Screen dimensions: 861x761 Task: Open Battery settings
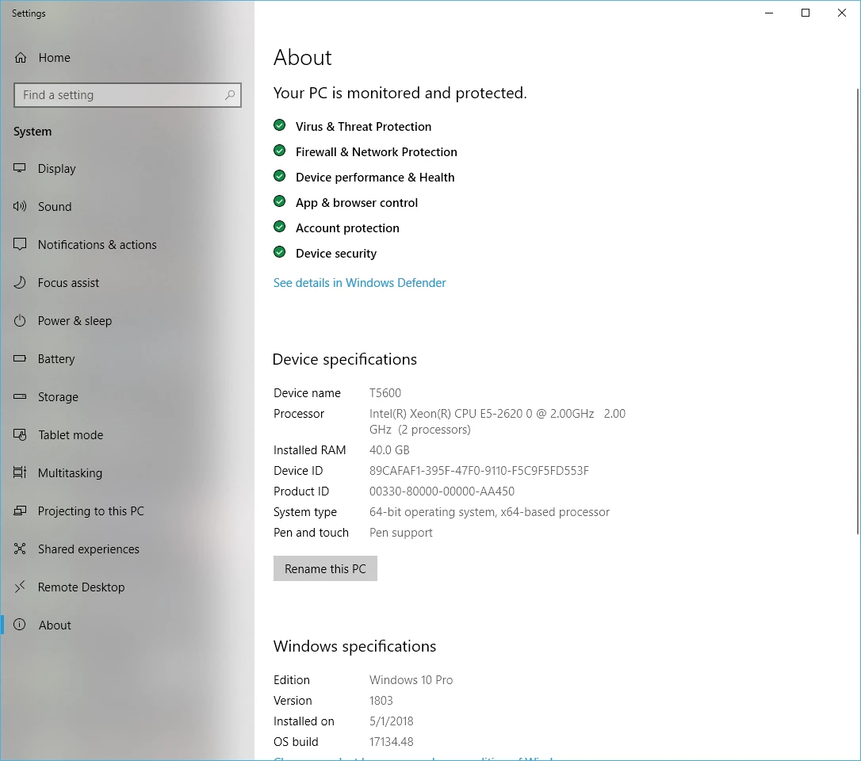pyautogui.click(x=128, y=358)
